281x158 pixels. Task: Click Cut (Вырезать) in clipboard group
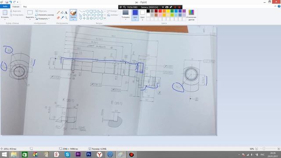click(15, 11)
